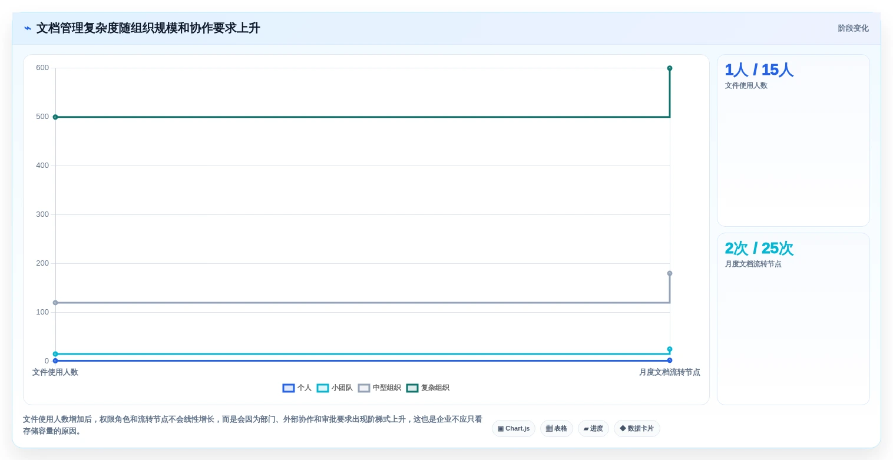Click the 阶段变化 label in header
Screen dimensions: 893x460
tap(854, 28)
